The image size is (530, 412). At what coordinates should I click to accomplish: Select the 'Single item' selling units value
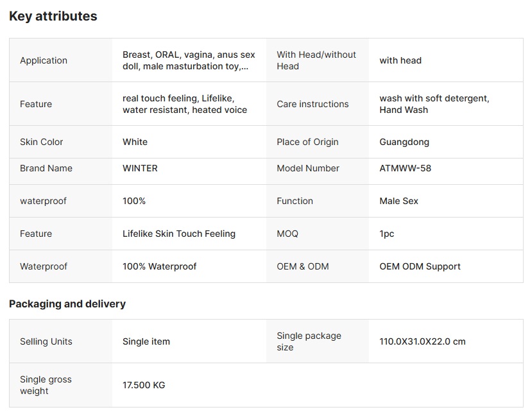(146, 341)
